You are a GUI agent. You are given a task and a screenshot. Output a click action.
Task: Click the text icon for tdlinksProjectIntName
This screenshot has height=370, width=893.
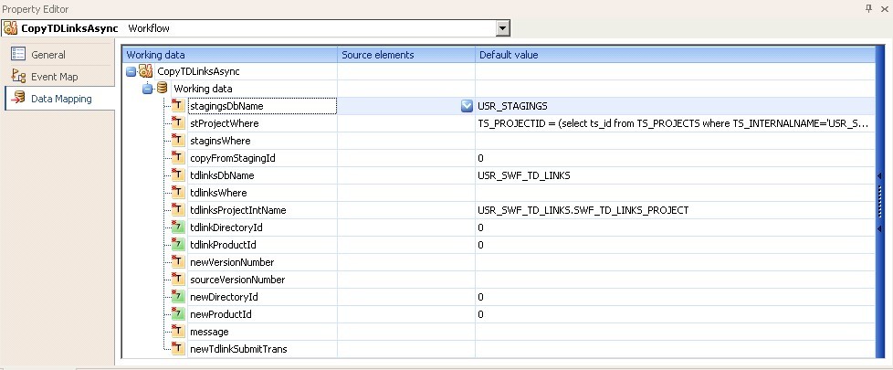(x=178, y=210)
